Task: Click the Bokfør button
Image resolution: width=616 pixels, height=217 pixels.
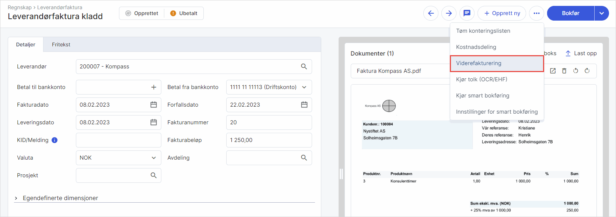Action: [570, 13]
